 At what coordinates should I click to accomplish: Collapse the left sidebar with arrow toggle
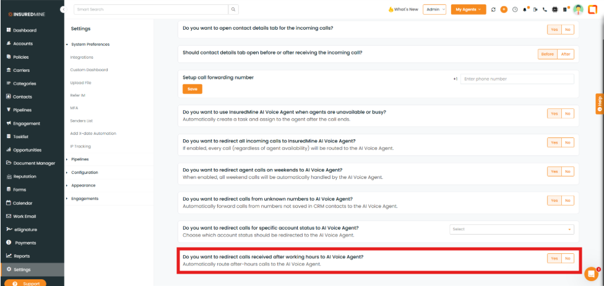pos(63,9)
